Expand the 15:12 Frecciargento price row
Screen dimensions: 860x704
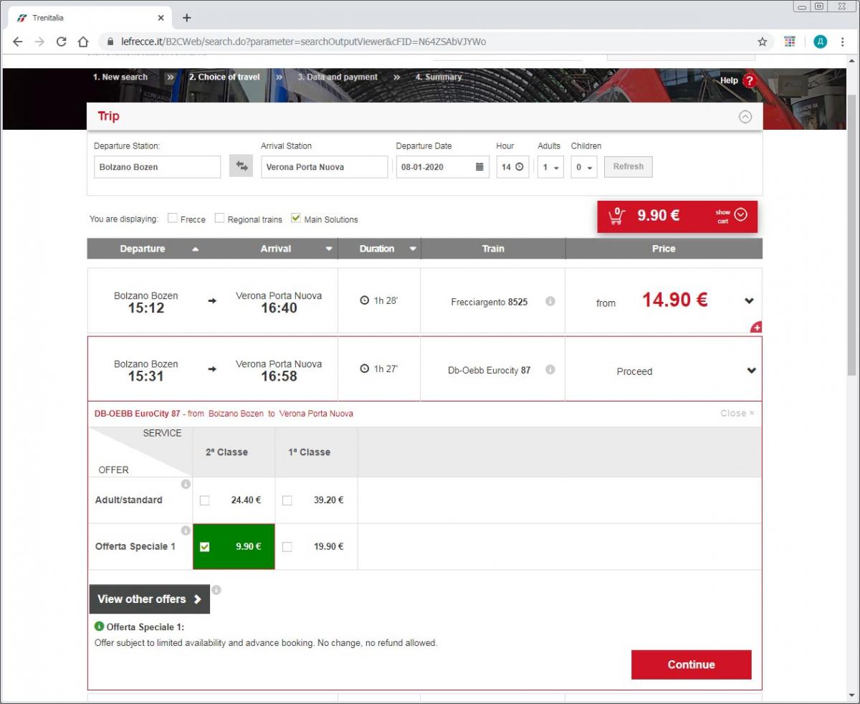pos(750,301)
